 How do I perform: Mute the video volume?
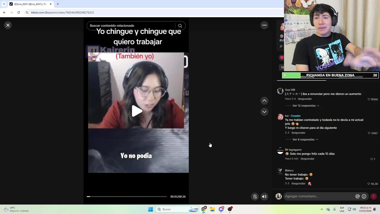[x=264, y=196]
